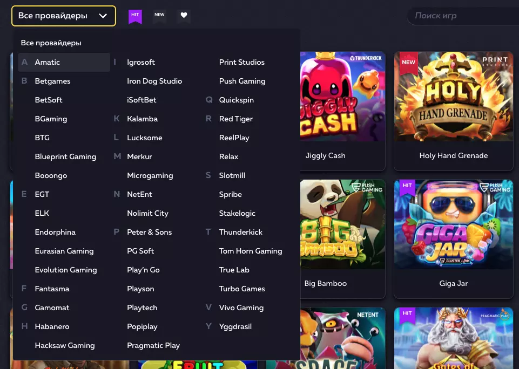Viewport: 519px width, 369px height.
Task: Toggle the favorites heart filter
Action: click(184, 16)
